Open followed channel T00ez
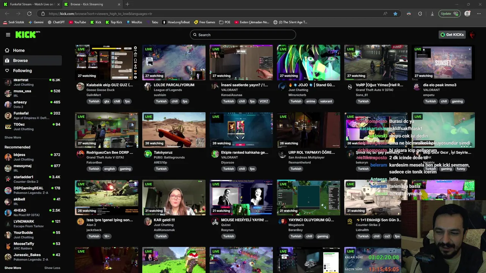This screenshot has width=486, height=273. [32, 126]
